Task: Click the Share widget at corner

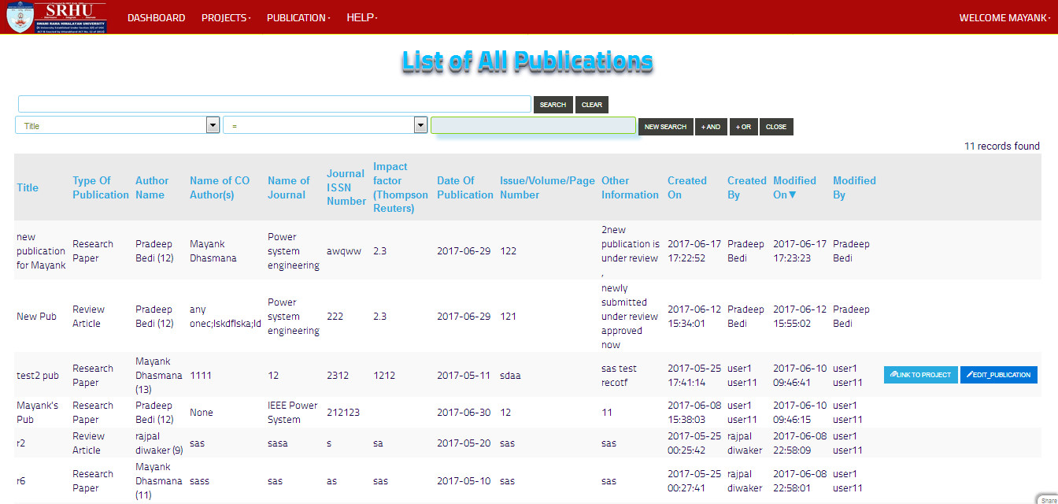Action: 1047,499
